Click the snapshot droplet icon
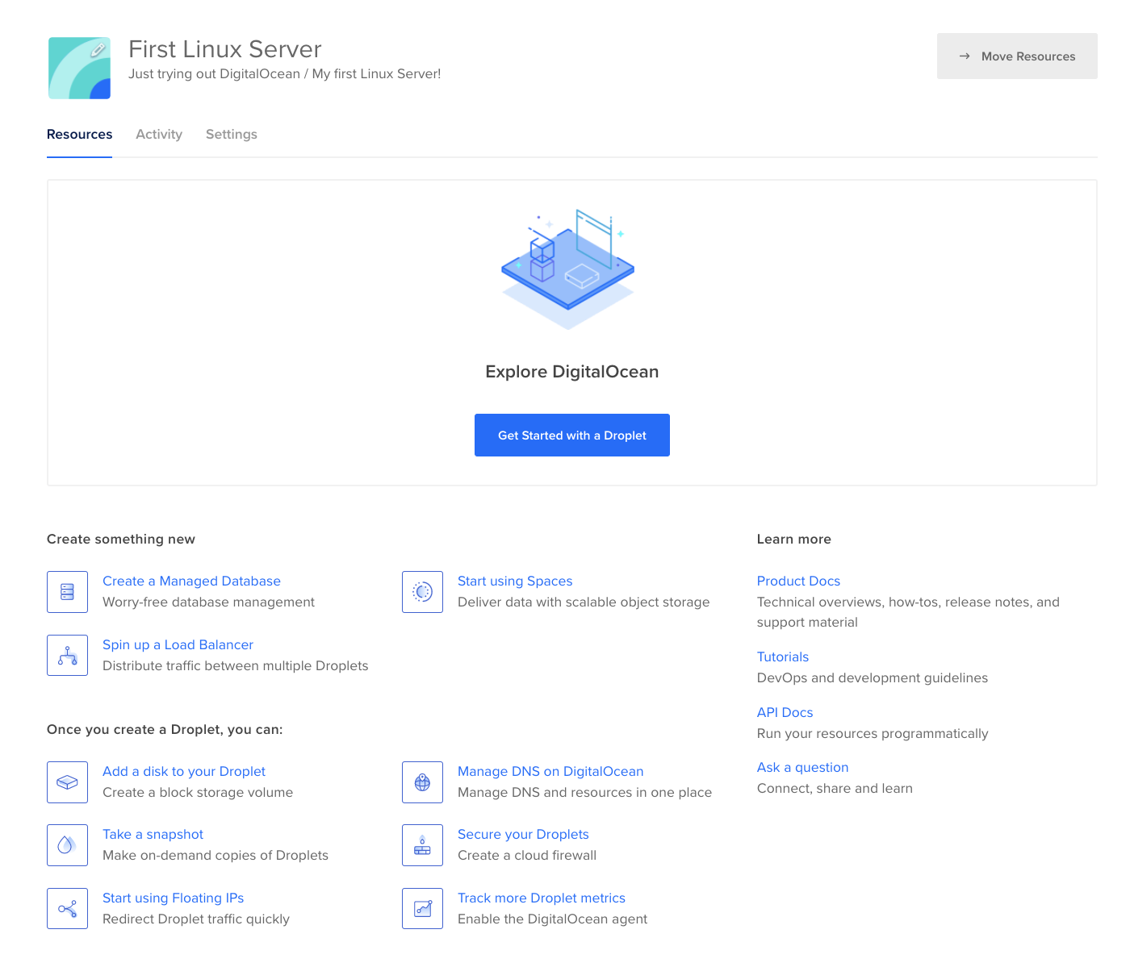The width and height of the screenshot is (1130, 967). [x=67, y=845]
